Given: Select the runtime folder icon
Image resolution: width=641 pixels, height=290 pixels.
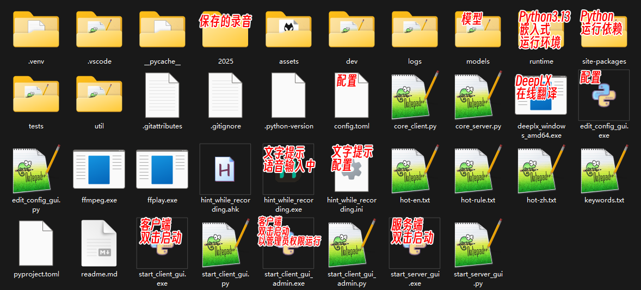Looking at the screenshot, I should tap(541, 29).
